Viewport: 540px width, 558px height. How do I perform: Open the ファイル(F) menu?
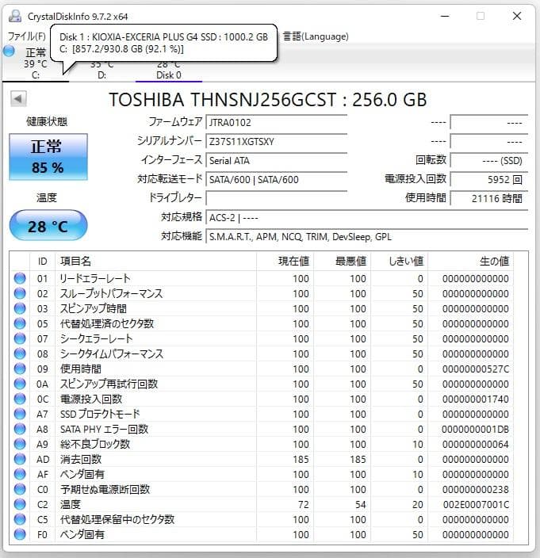[x=27, y=36]
